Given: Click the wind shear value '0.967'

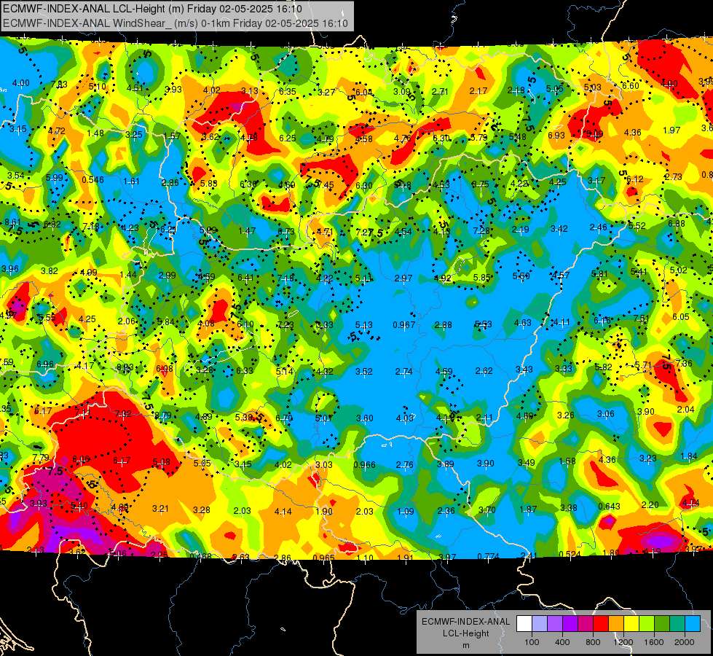Looking at the screenshot, I should click(x=403, y=325).
